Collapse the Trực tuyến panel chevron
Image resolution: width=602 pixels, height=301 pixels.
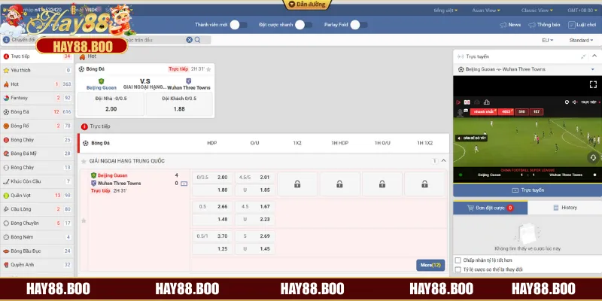pos(594,56)
